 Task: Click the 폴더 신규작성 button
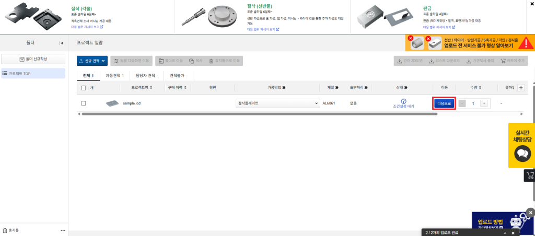(33, 58)
